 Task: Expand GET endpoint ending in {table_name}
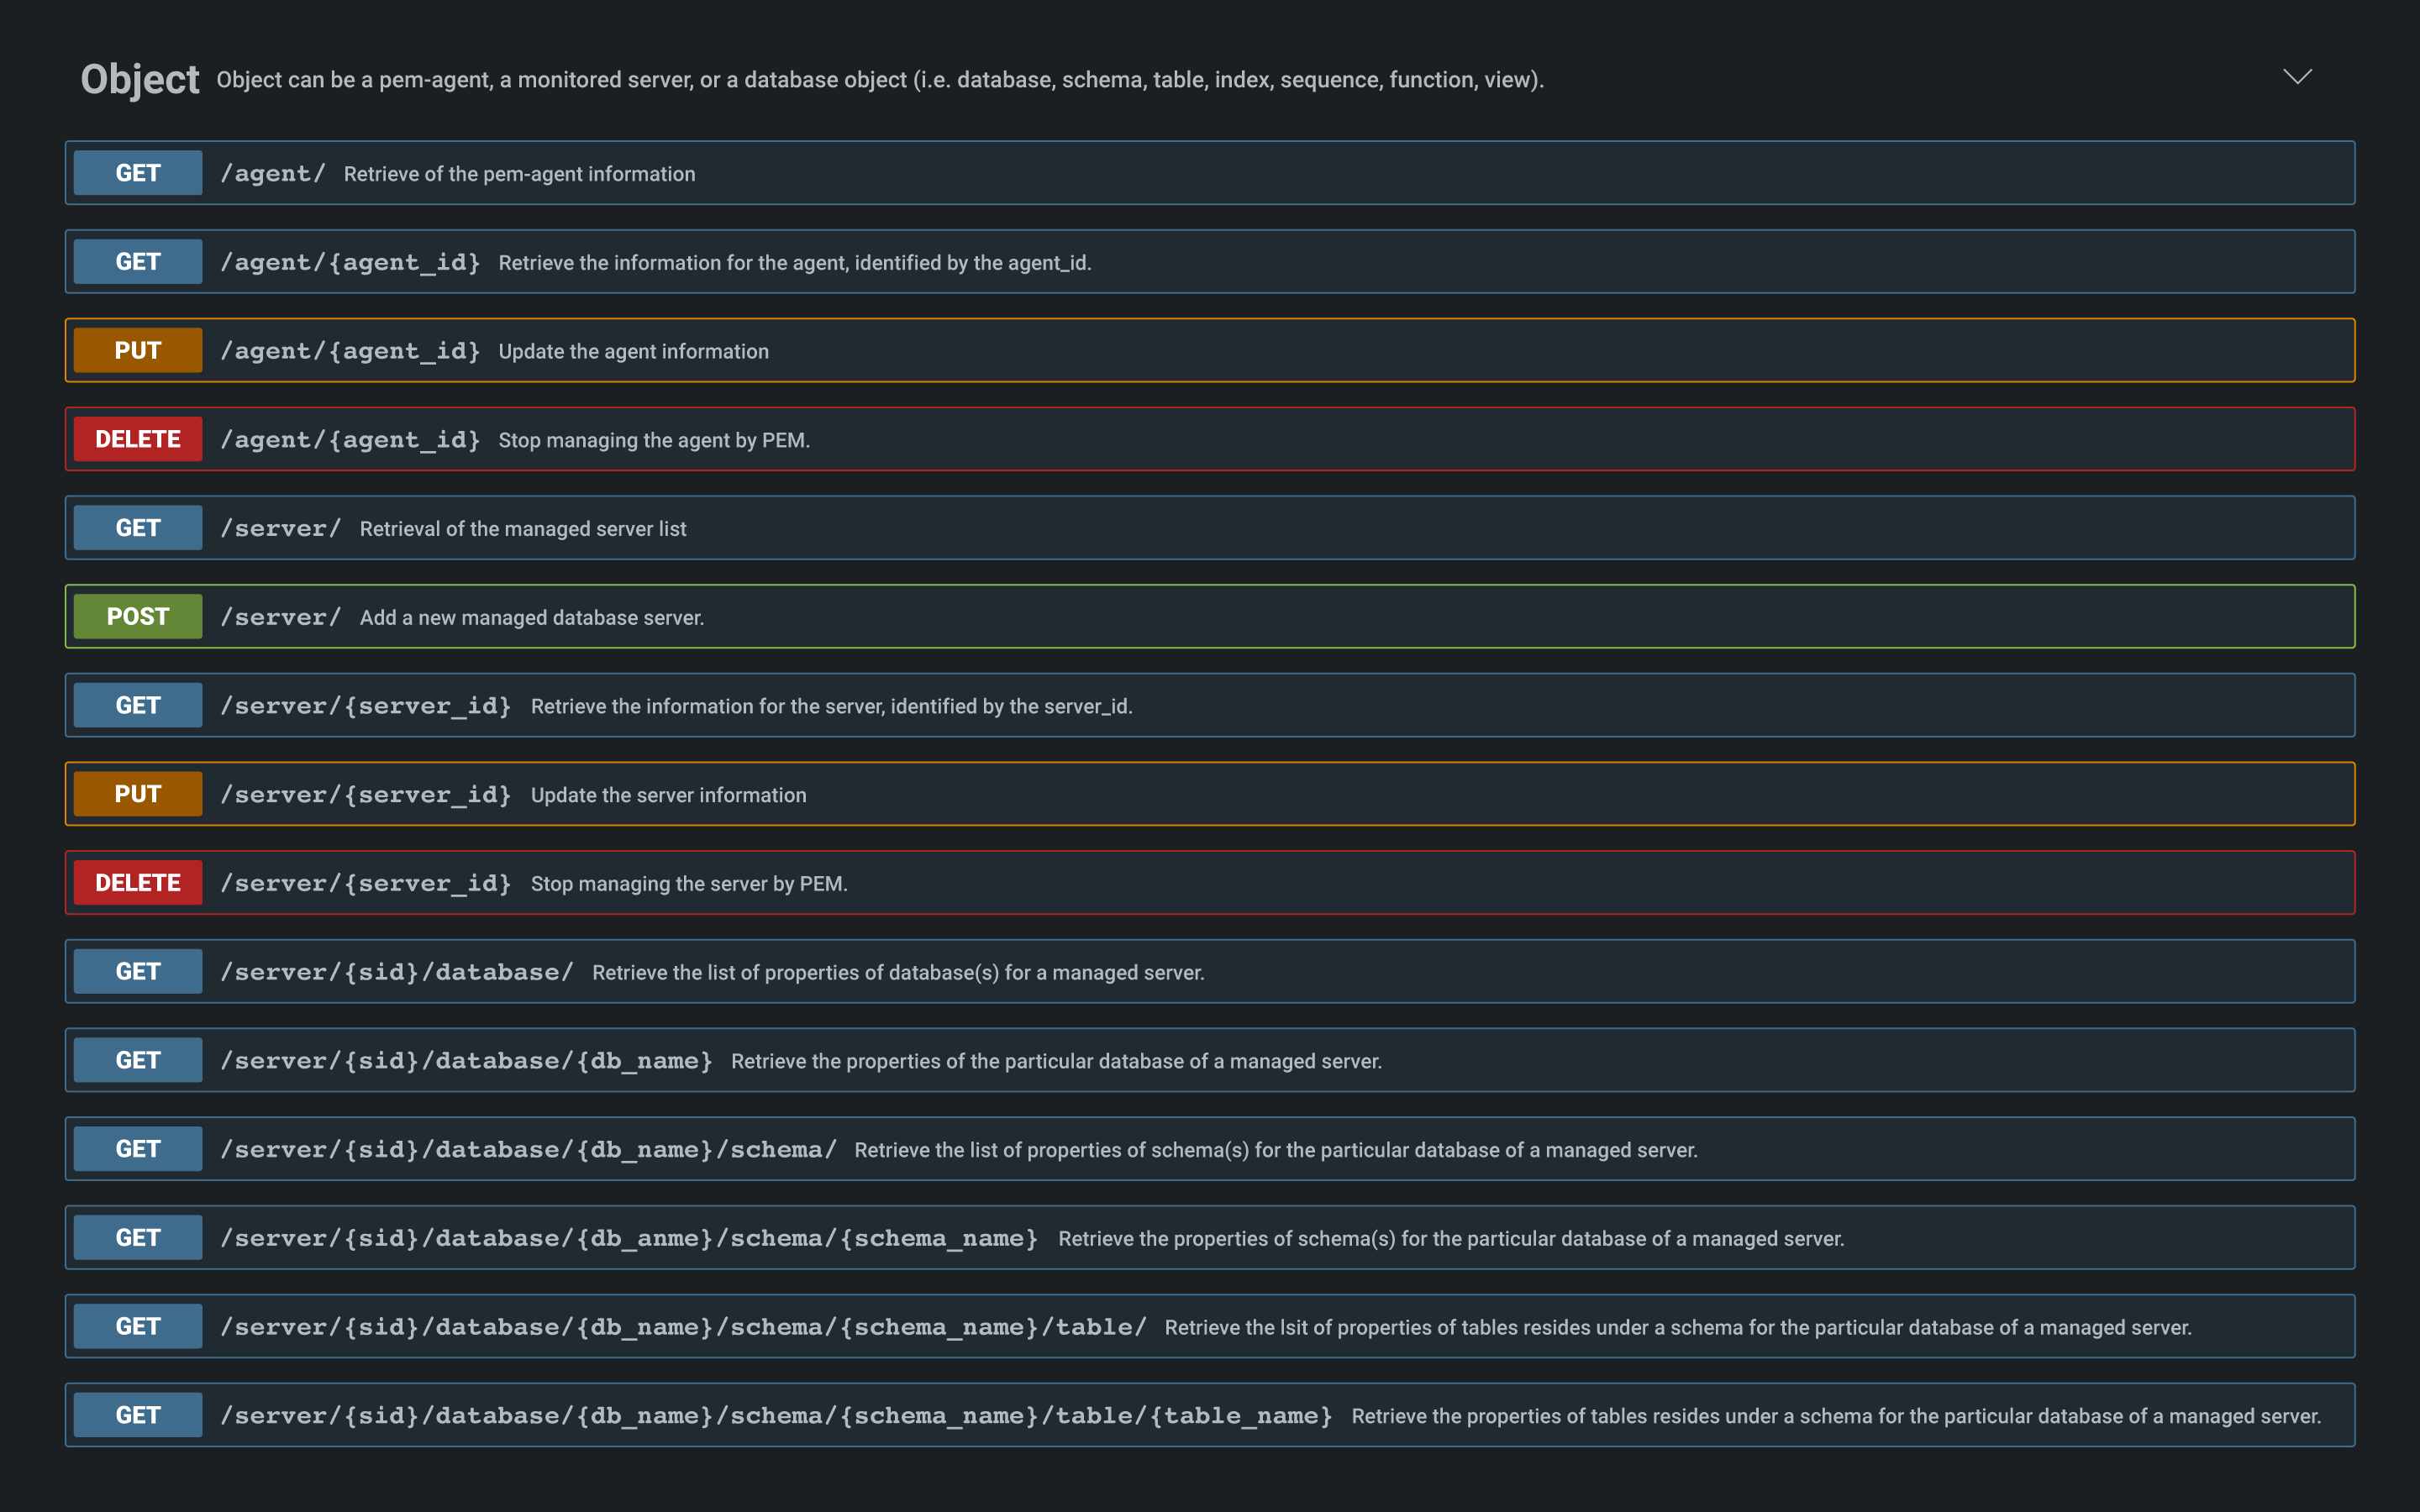(x=776, y=1416)
